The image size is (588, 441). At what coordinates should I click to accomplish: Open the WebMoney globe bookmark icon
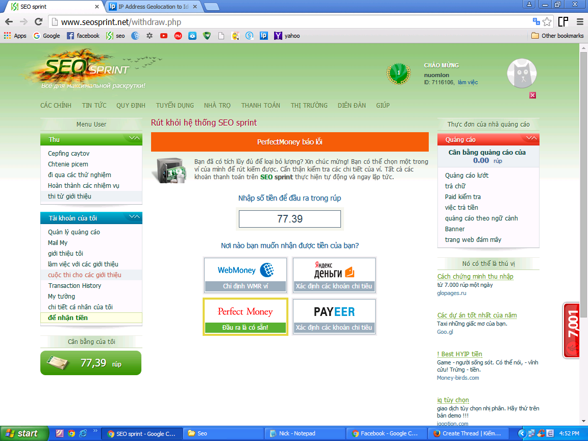(x=135, y=36)
